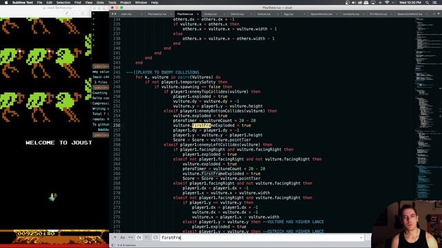Screen dimensions: 442x248
Task: Open the Find menu
Action: (78, 3)
